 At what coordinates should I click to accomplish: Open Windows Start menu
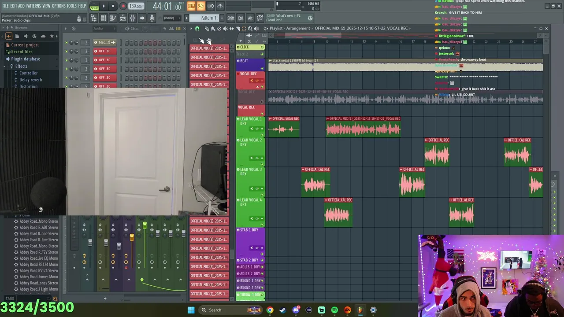[x=191, y=310]
